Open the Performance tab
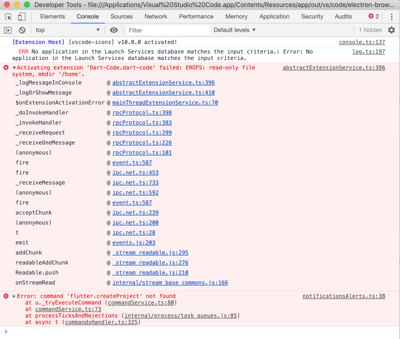 click(x=196, y=16)
